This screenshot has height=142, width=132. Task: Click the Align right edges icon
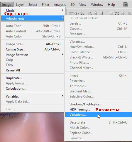(x=101, y=13)
